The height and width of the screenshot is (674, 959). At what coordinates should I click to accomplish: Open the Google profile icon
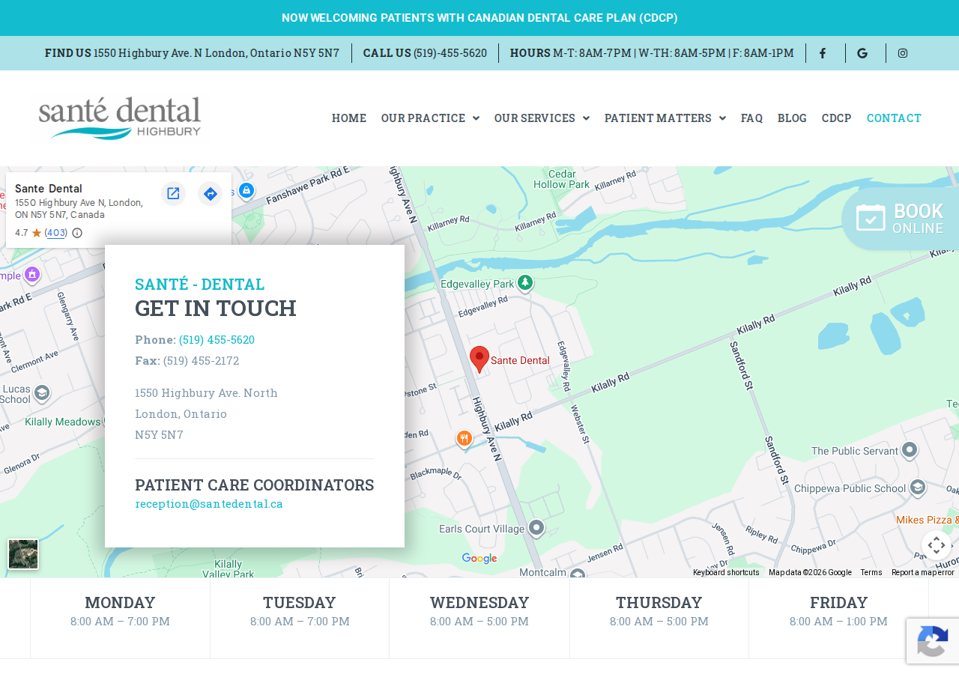click(x=862, y=53)
